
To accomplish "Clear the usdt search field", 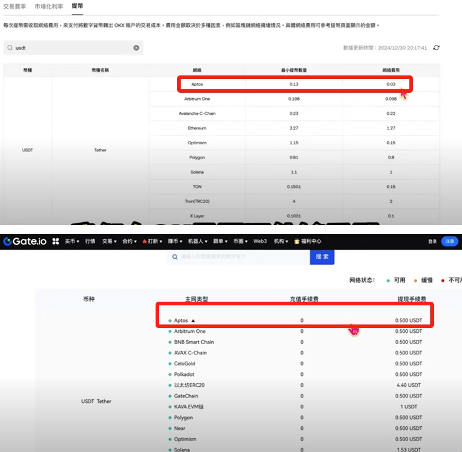I will [136, 48].
